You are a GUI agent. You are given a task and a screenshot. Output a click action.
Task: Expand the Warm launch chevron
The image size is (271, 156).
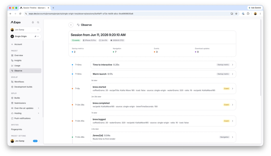[x=232, y=74]
